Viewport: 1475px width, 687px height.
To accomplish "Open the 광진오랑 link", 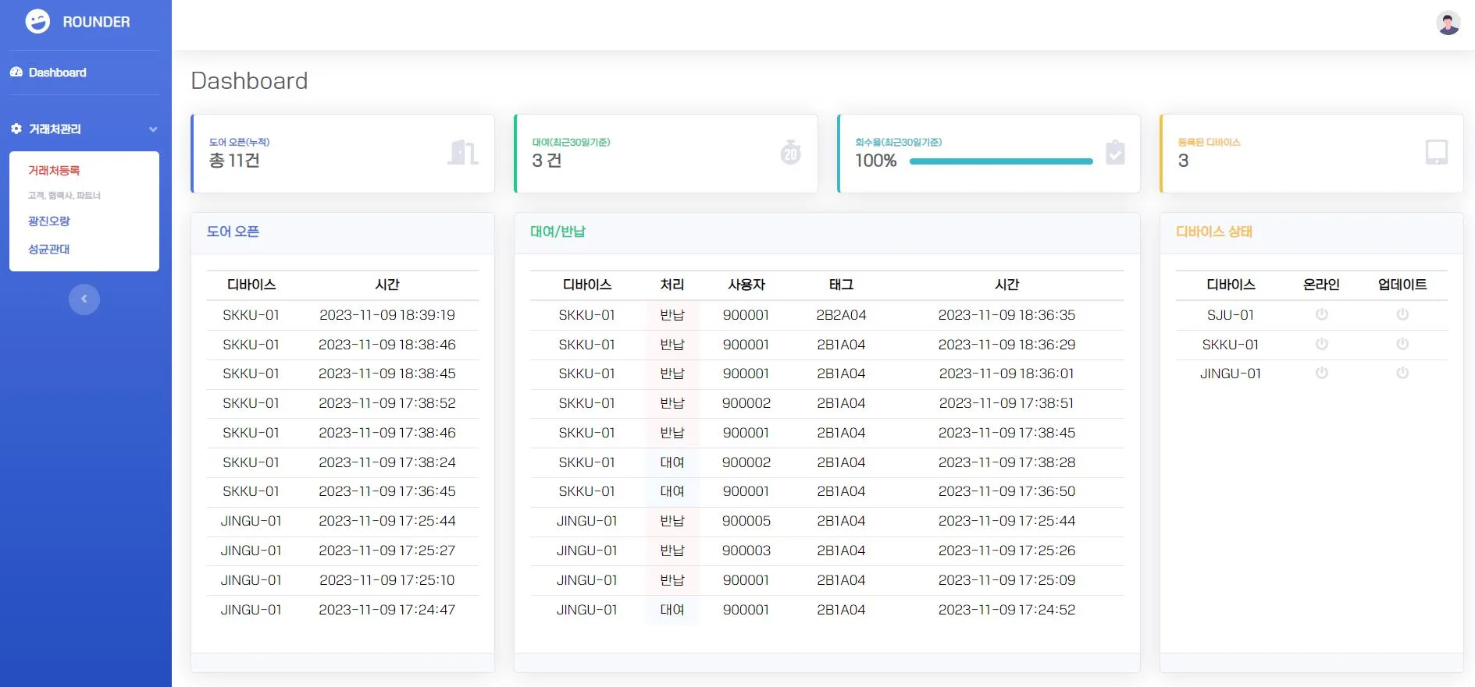I will 49,221.
